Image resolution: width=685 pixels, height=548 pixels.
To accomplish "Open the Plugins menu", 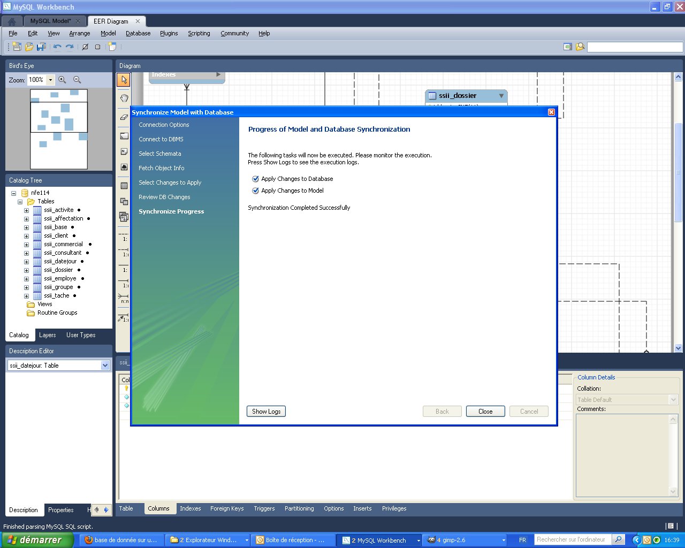I will 169,33.
